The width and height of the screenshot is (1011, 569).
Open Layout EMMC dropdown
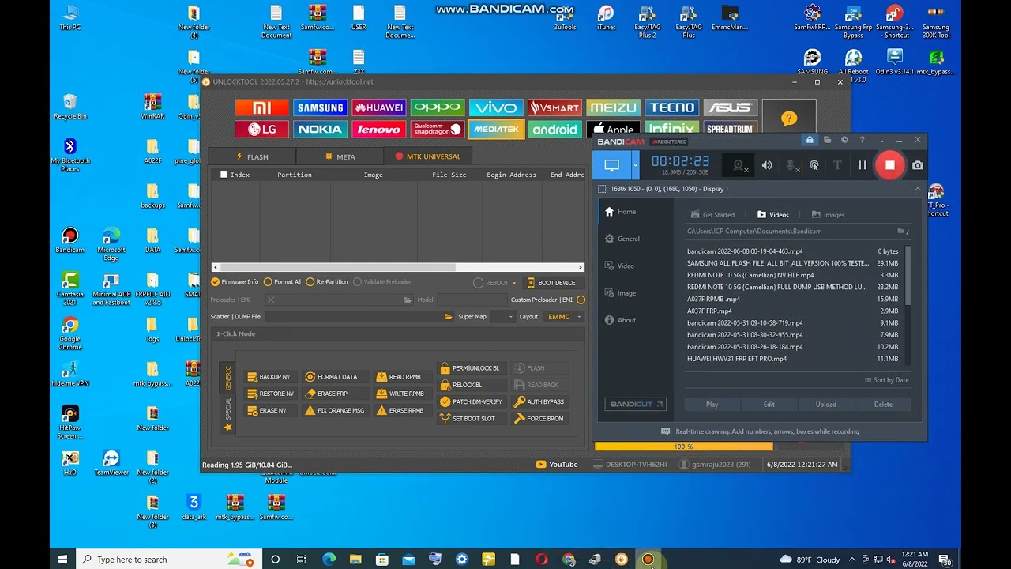coord(563,317)
